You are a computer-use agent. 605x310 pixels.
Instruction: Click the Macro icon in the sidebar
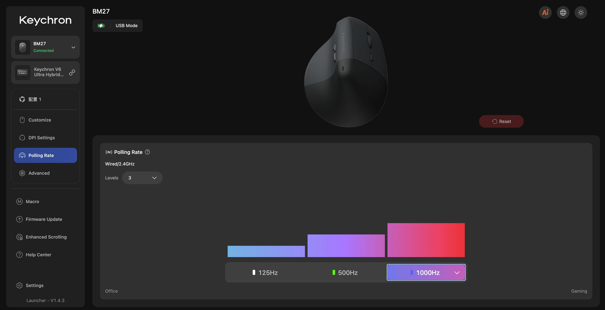[19, 202]
